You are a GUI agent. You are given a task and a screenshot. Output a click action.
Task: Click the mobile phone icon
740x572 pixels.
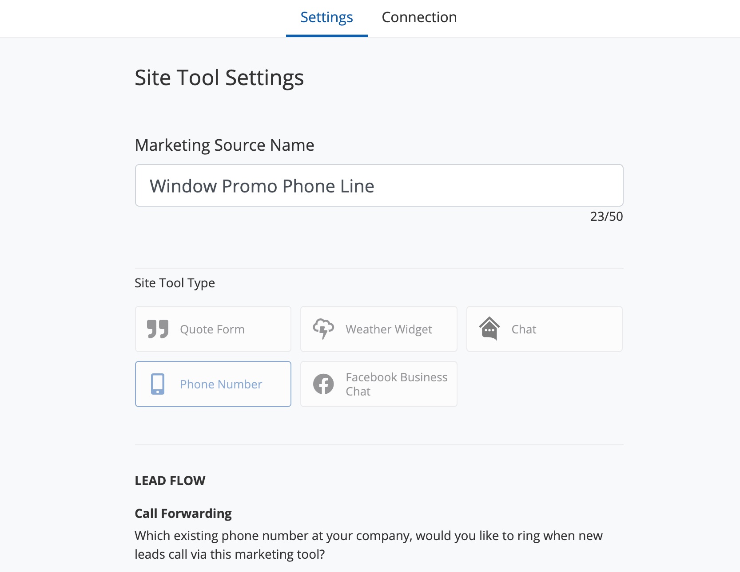pos(158,384)
